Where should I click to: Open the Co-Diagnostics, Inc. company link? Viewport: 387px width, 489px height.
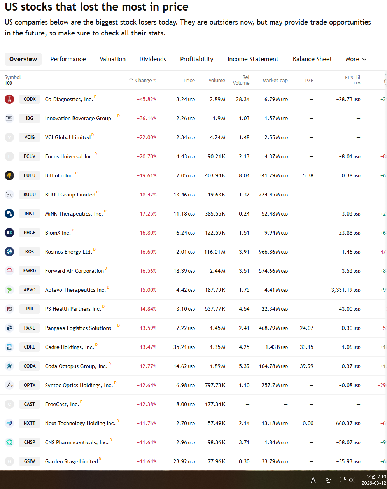(69, 99)
